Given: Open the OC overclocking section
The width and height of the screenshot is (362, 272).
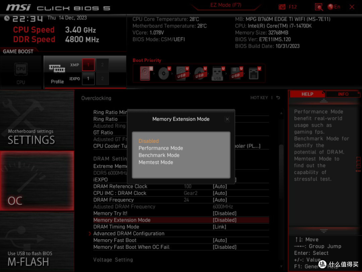Looking at the screenshot, I should click(x=37, y=181).
